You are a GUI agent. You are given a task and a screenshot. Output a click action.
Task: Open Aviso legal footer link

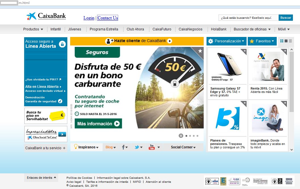pyautogui.click(x=74, y=182)
